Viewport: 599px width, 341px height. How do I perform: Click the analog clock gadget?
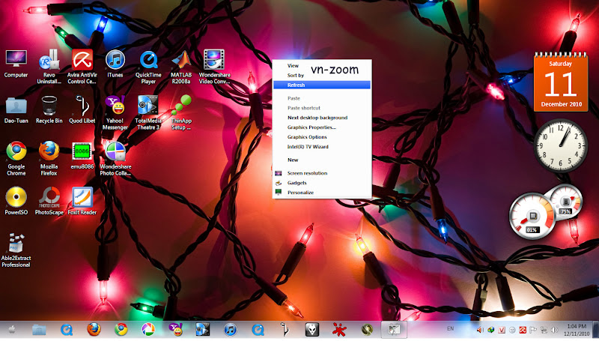point(560,145)
